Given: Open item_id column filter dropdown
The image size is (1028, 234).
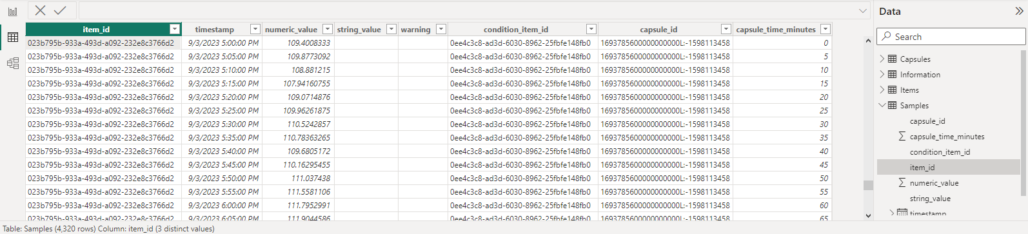Looking at the screenshot, I should (174, 30).
